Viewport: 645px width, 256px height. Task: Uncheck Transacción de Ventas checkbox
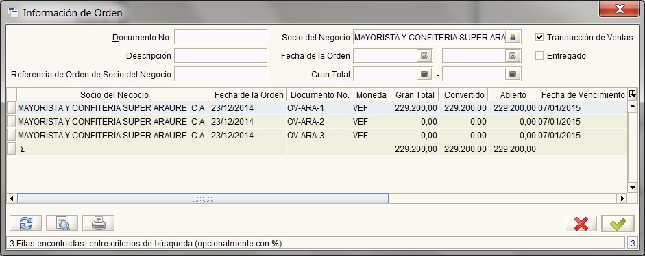(x=539, y=37)
